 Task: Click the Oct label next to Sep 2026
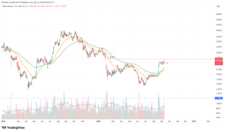tap(169, 121)
